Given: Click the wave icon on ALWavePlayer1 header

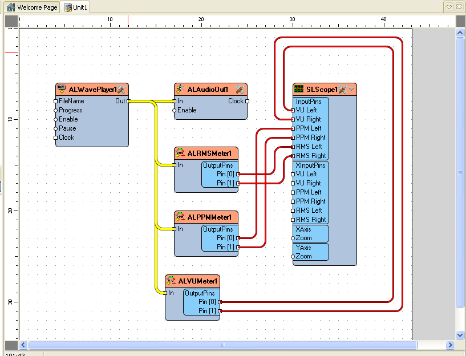Looking at the screenshot, I should click(61, 89).
